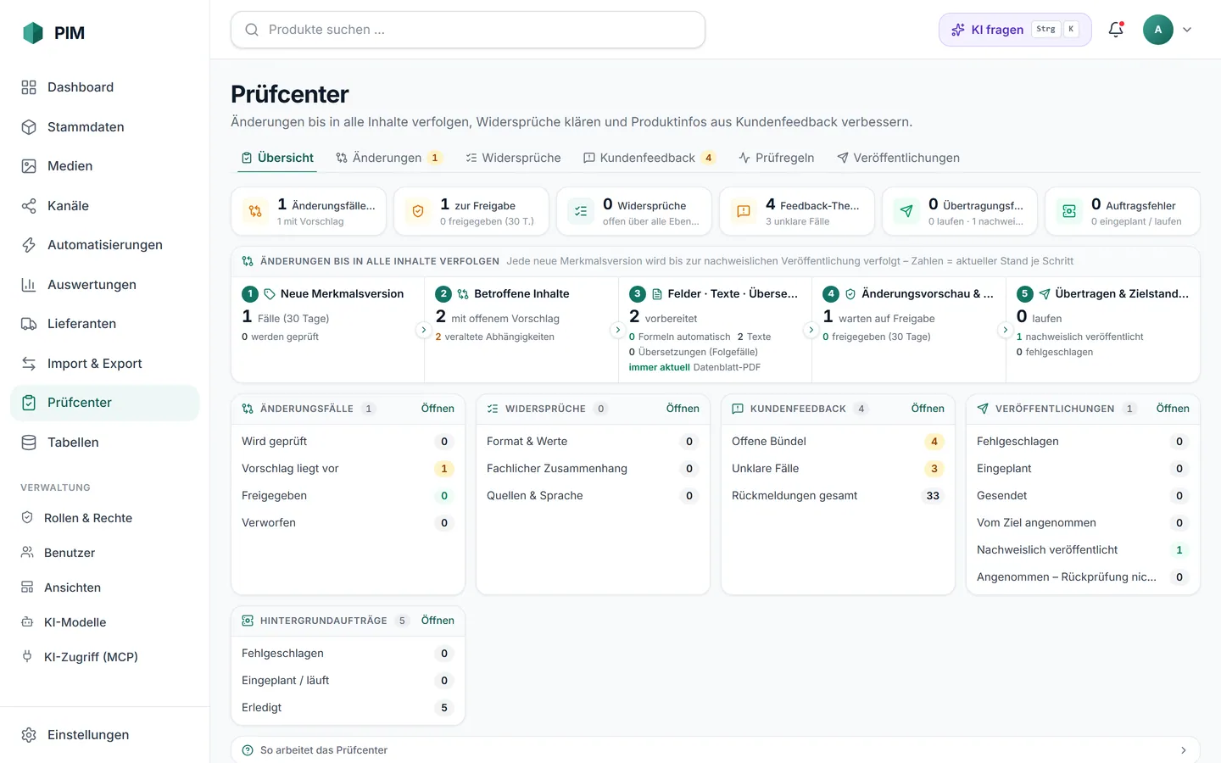The image size is (1221, 763).
Task: Click the Quellen & Sprache row
Action: [593, 496]
